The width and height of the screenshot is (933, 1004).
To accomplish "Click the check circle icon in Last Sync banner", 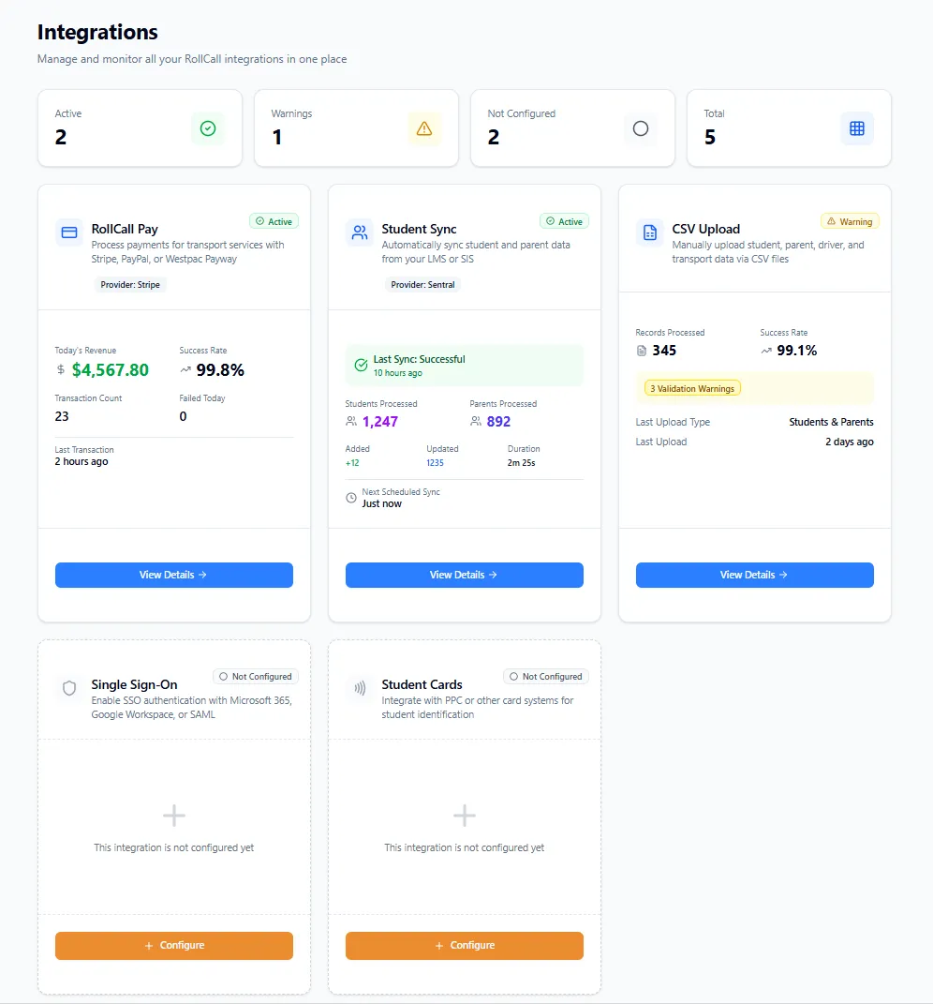I will pos(361,365).
